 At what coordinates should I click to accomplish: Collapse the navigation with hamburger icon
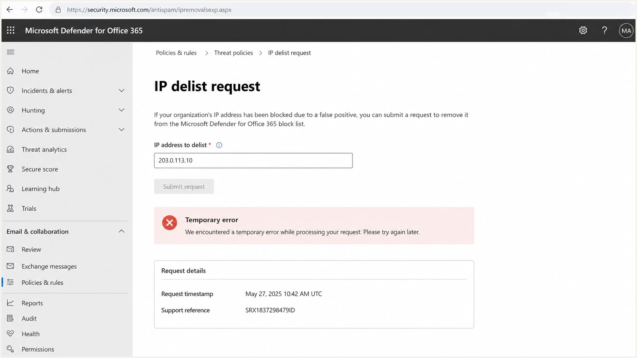coord(11,52)
